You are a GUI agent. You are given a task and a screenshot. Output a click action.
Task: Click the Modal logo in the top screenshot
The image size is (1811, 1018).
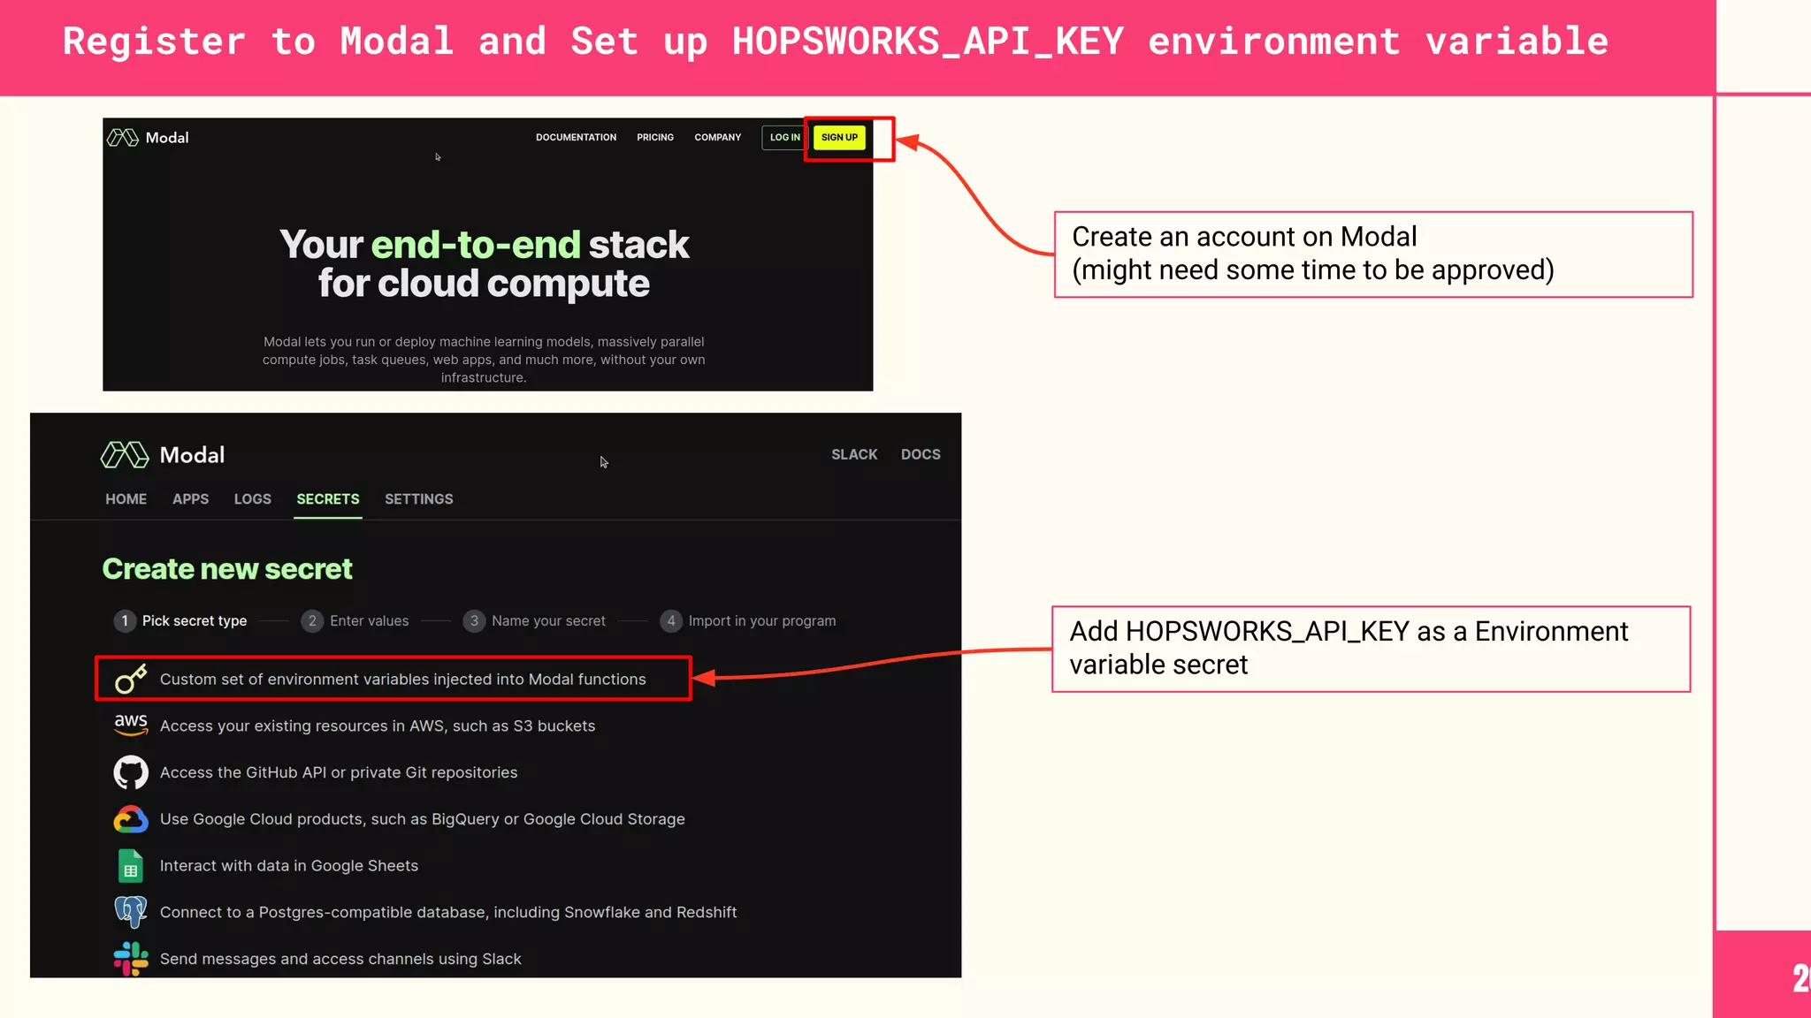[x=148, y=138]
